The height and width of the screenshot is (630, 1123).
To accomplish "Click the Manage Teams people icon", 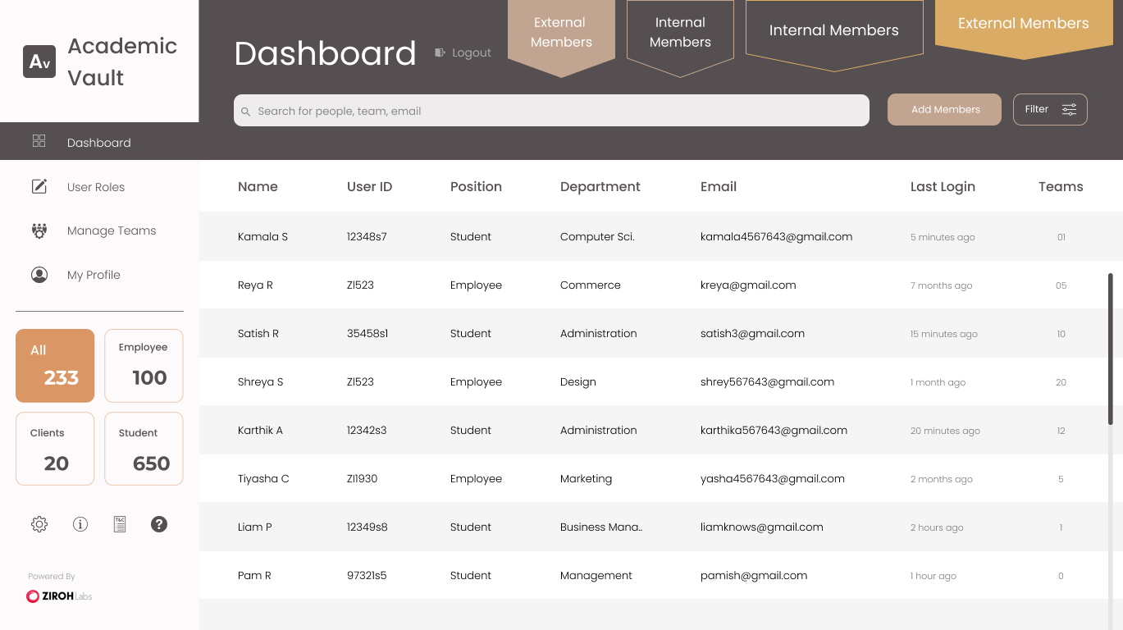I will 39,231.
